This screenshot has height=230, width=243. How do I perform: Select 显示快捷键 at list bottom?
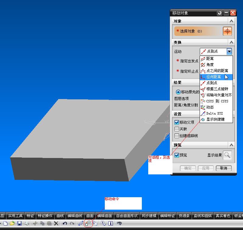(x=216, y=119)
